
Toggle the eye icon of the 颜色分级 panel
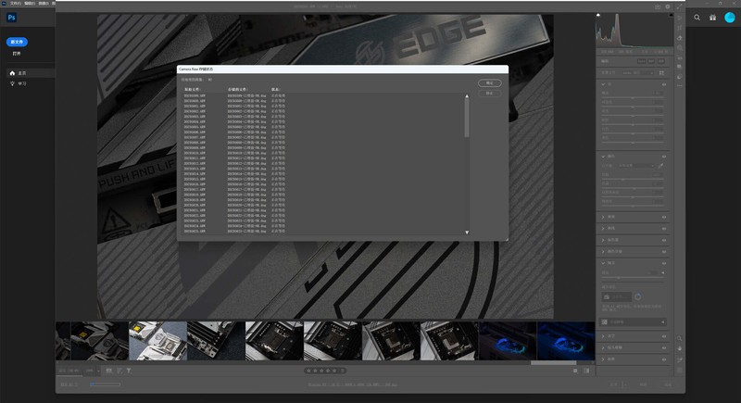pos(664,252)
